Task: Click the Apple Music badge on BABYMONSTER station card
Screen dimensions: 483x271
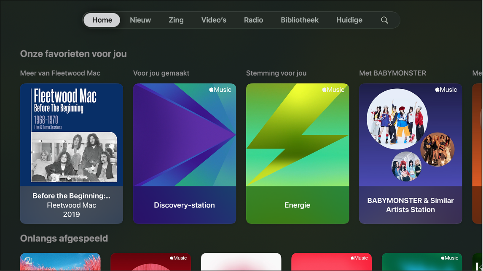Action: tap(446, 89)
